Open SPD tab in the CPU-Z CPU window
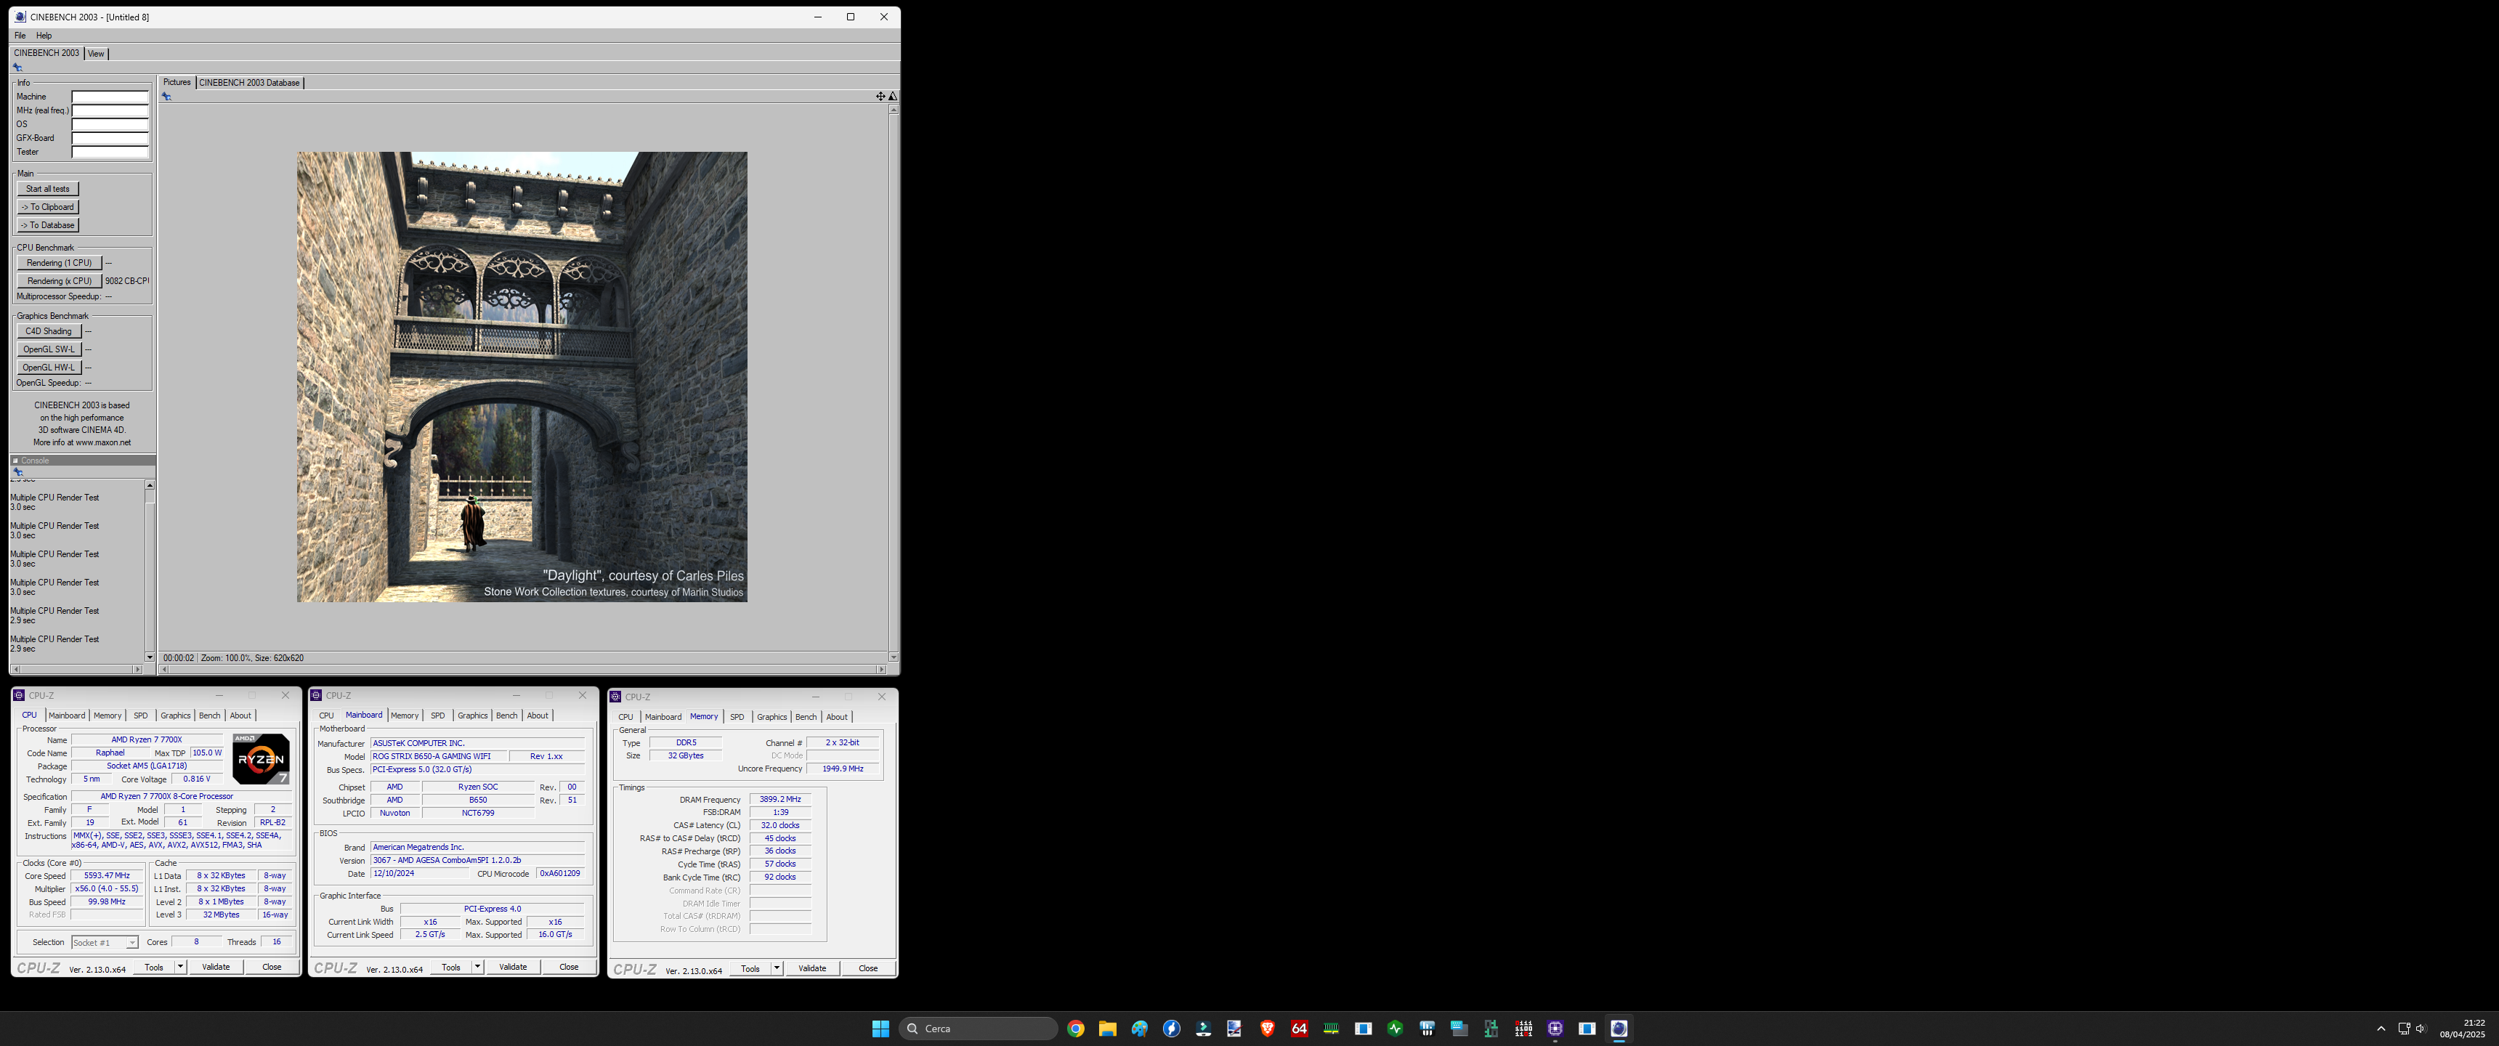Screen dimensions: 2499x1046 click(141, 716)
